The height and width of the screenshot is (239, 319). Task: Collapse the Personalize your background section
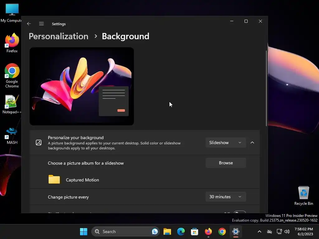[252, 143]
